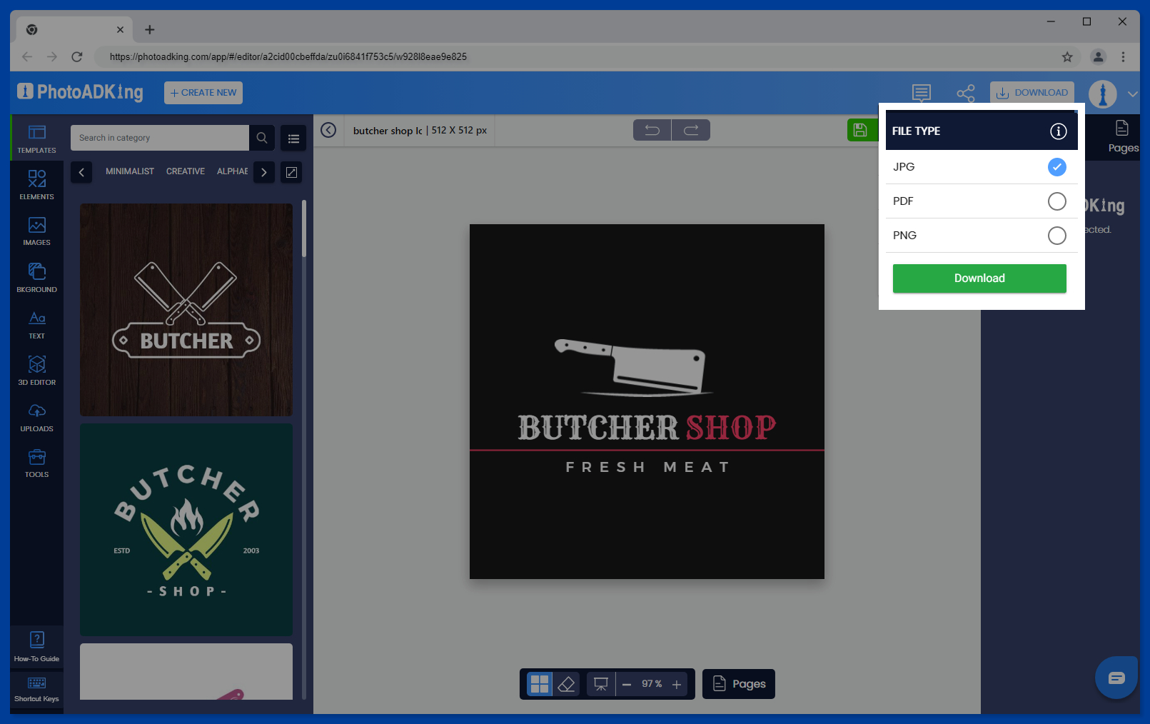Open the Elements panel in sidebar
1150x724 pixels.
pos(36,183)
